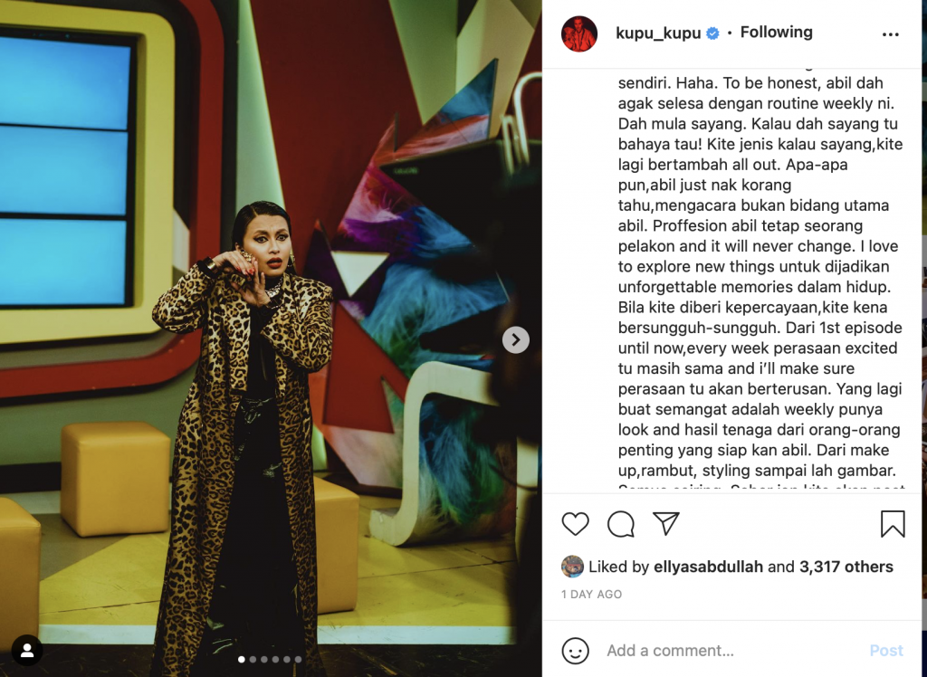Viewport: 927px width, 677px height.
Task: Click the Add a comment field
Action: [x=731, y=651]
